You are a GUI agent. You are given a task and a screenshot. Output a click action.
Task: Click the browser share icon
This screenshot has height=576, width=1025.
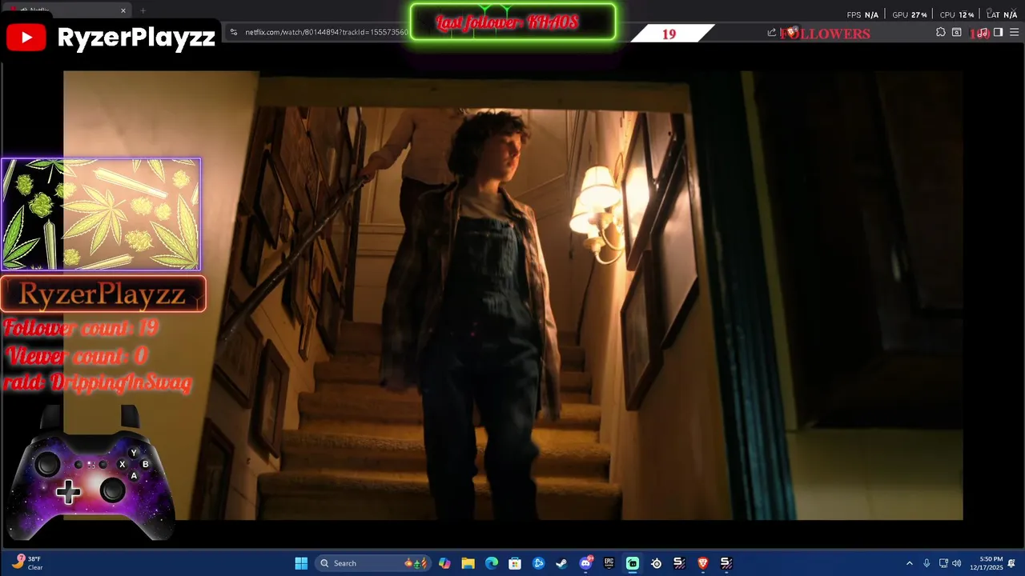coord(771,33)
